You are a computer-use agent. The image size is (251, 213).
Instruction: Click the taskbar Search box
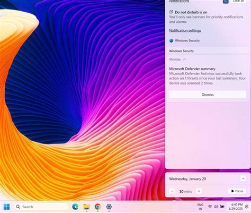[41, 207]
